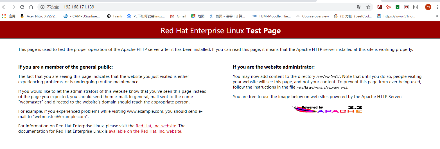The image size is (440, 149).
Task: Open the Acer Nitro XV272 Amazon bookmark
Action: click(x=39, y=16)
